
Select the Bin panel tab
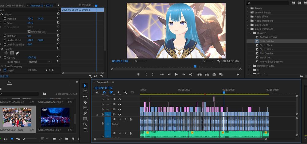(10, 82)
